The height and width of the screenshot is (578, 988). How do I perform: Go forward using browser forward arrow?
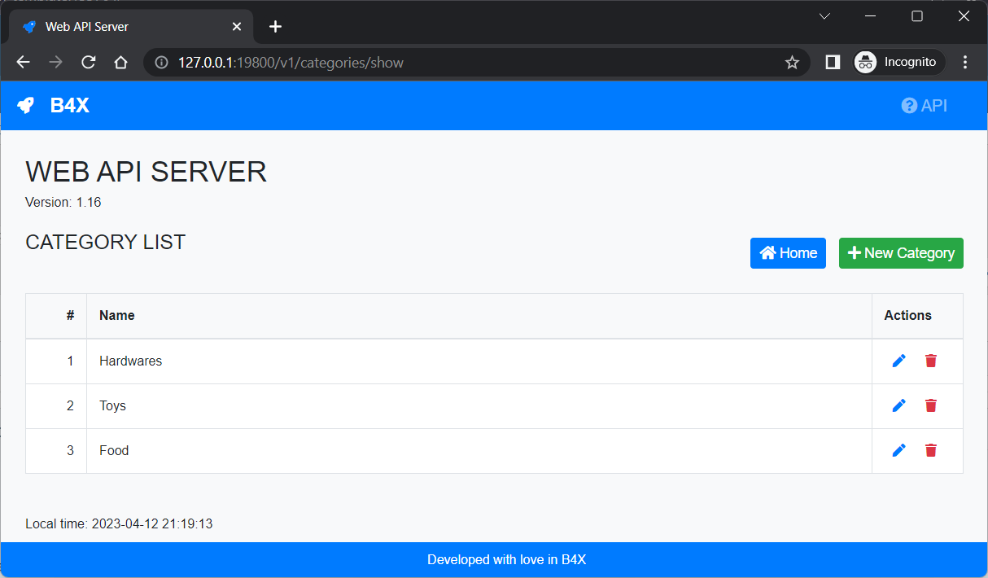coord(55,63)
